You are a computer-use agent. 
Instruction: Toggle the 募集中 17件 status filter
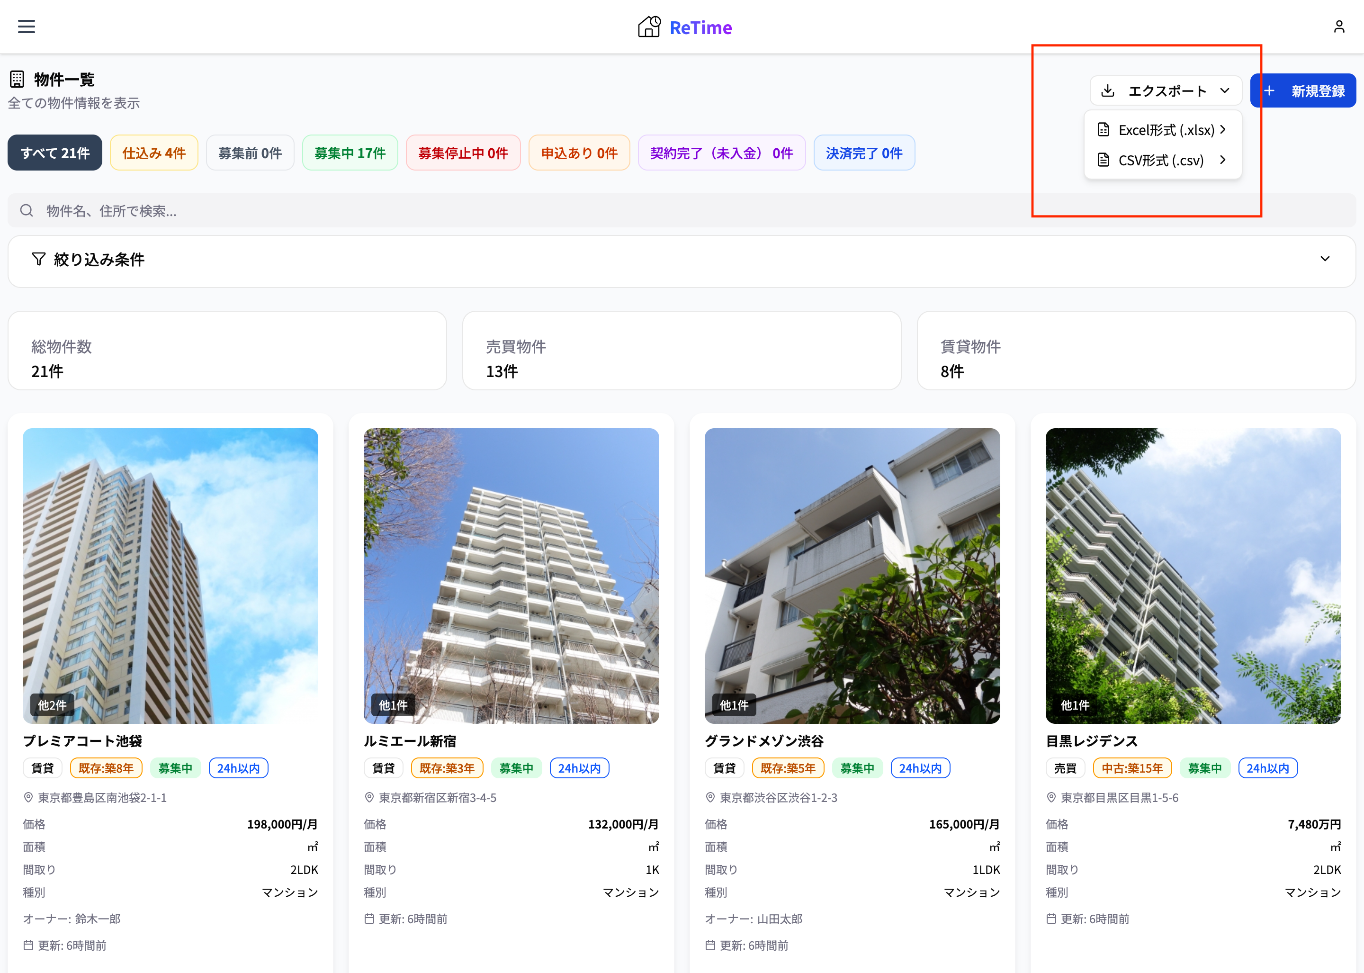[350, 153]
